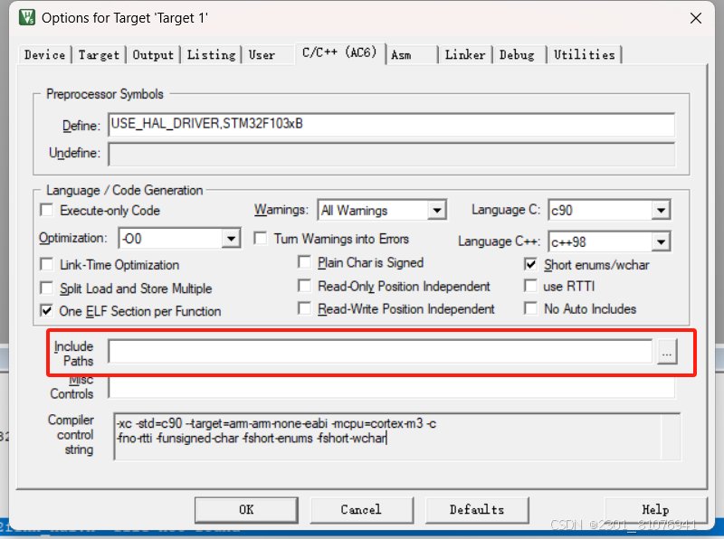Open the Language C++ dropdown
This screenshot has width=724, height=539.
point(661,241)
